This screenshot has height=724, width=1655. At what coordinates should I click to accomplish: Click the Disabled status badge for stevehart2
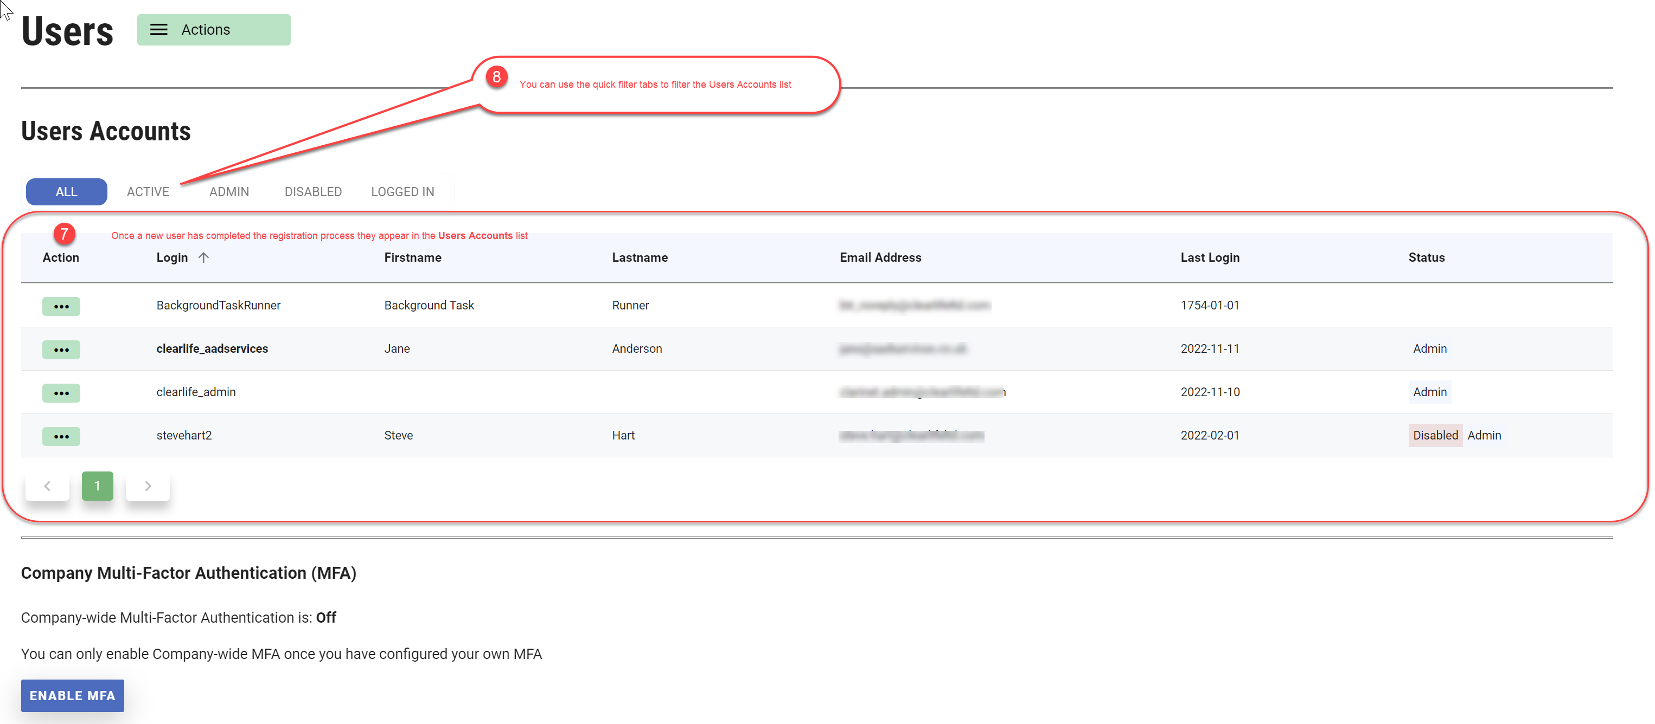tap(1435, 435)
